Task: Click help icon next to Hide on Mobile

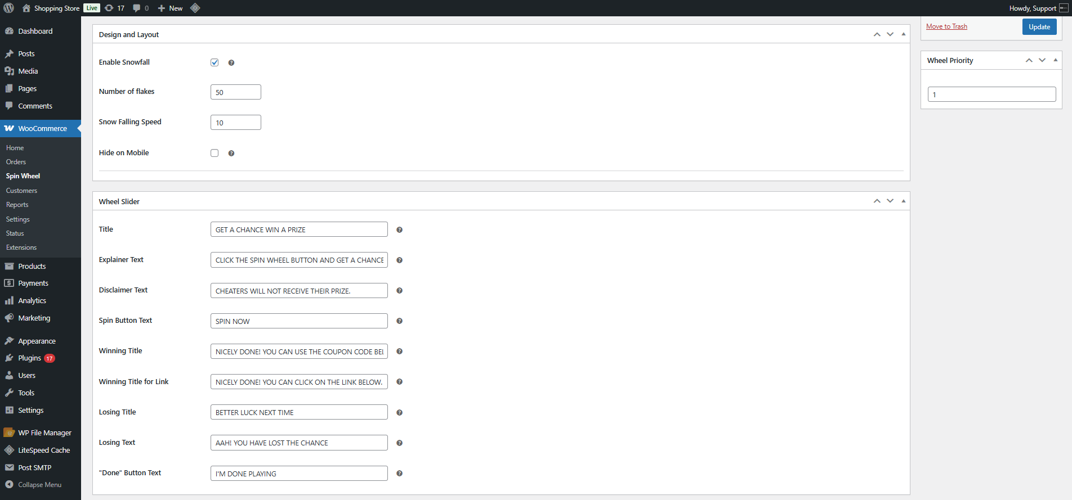Action: point(231,154)
